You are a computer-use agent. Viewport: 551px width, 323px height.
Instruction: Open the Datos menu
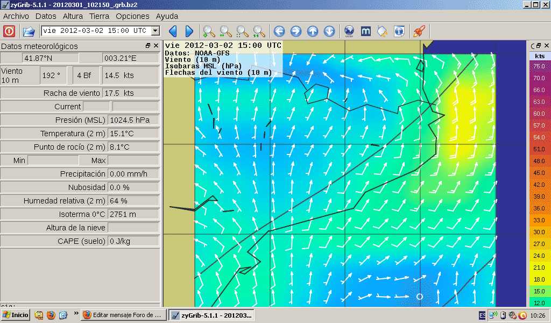46,16
